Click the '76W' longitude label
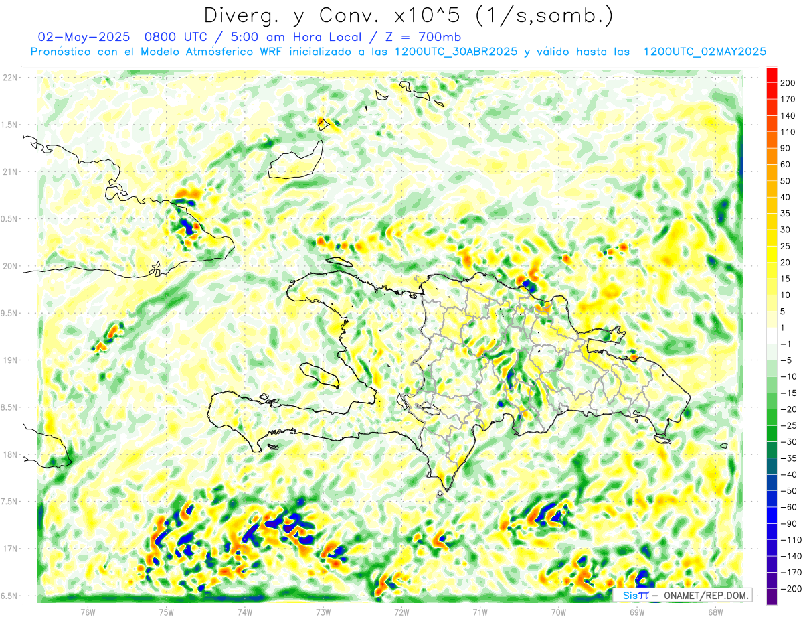 (x=88, y=612)
